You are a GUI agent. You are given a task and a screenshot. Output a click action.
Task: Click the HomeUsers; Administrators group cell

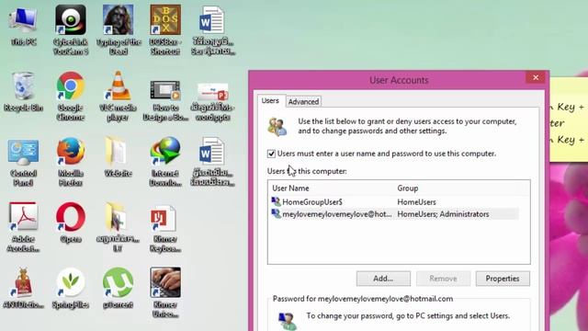pos(443,214)
